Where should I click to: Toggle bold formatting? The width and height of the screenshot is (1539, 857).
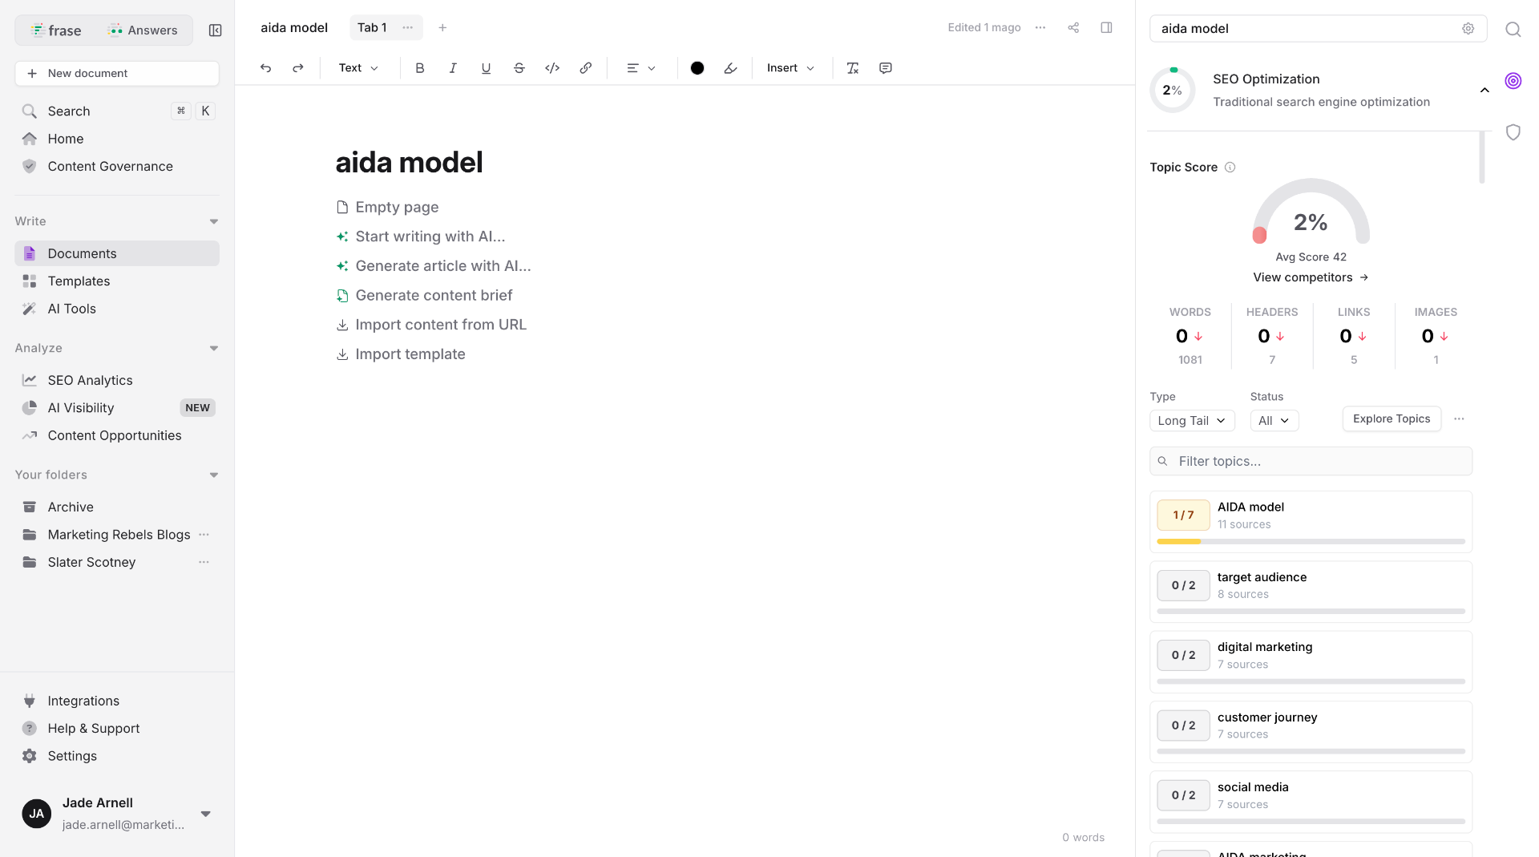pos(419,68)
